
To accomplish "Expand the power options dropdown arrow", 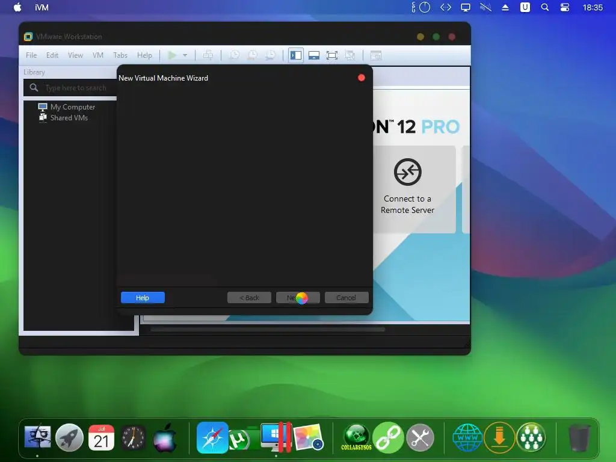I will pyautogui.click(x=185, y=55).
